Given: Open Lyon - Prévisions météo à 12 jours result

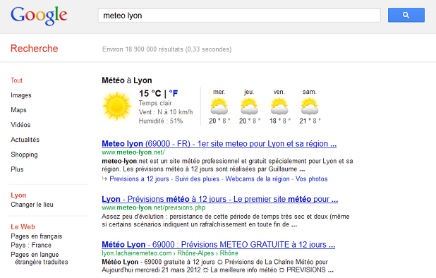Looking at the screenshot, I should coord(219,199).
